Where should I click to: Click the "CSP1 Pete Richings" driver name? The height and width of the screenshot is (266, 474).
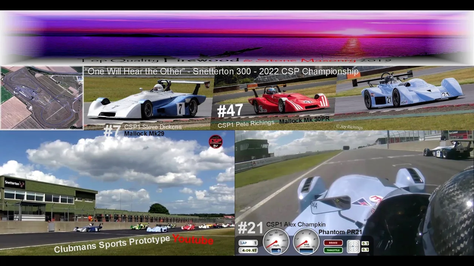pyautogui.click(x=246, y=124)
